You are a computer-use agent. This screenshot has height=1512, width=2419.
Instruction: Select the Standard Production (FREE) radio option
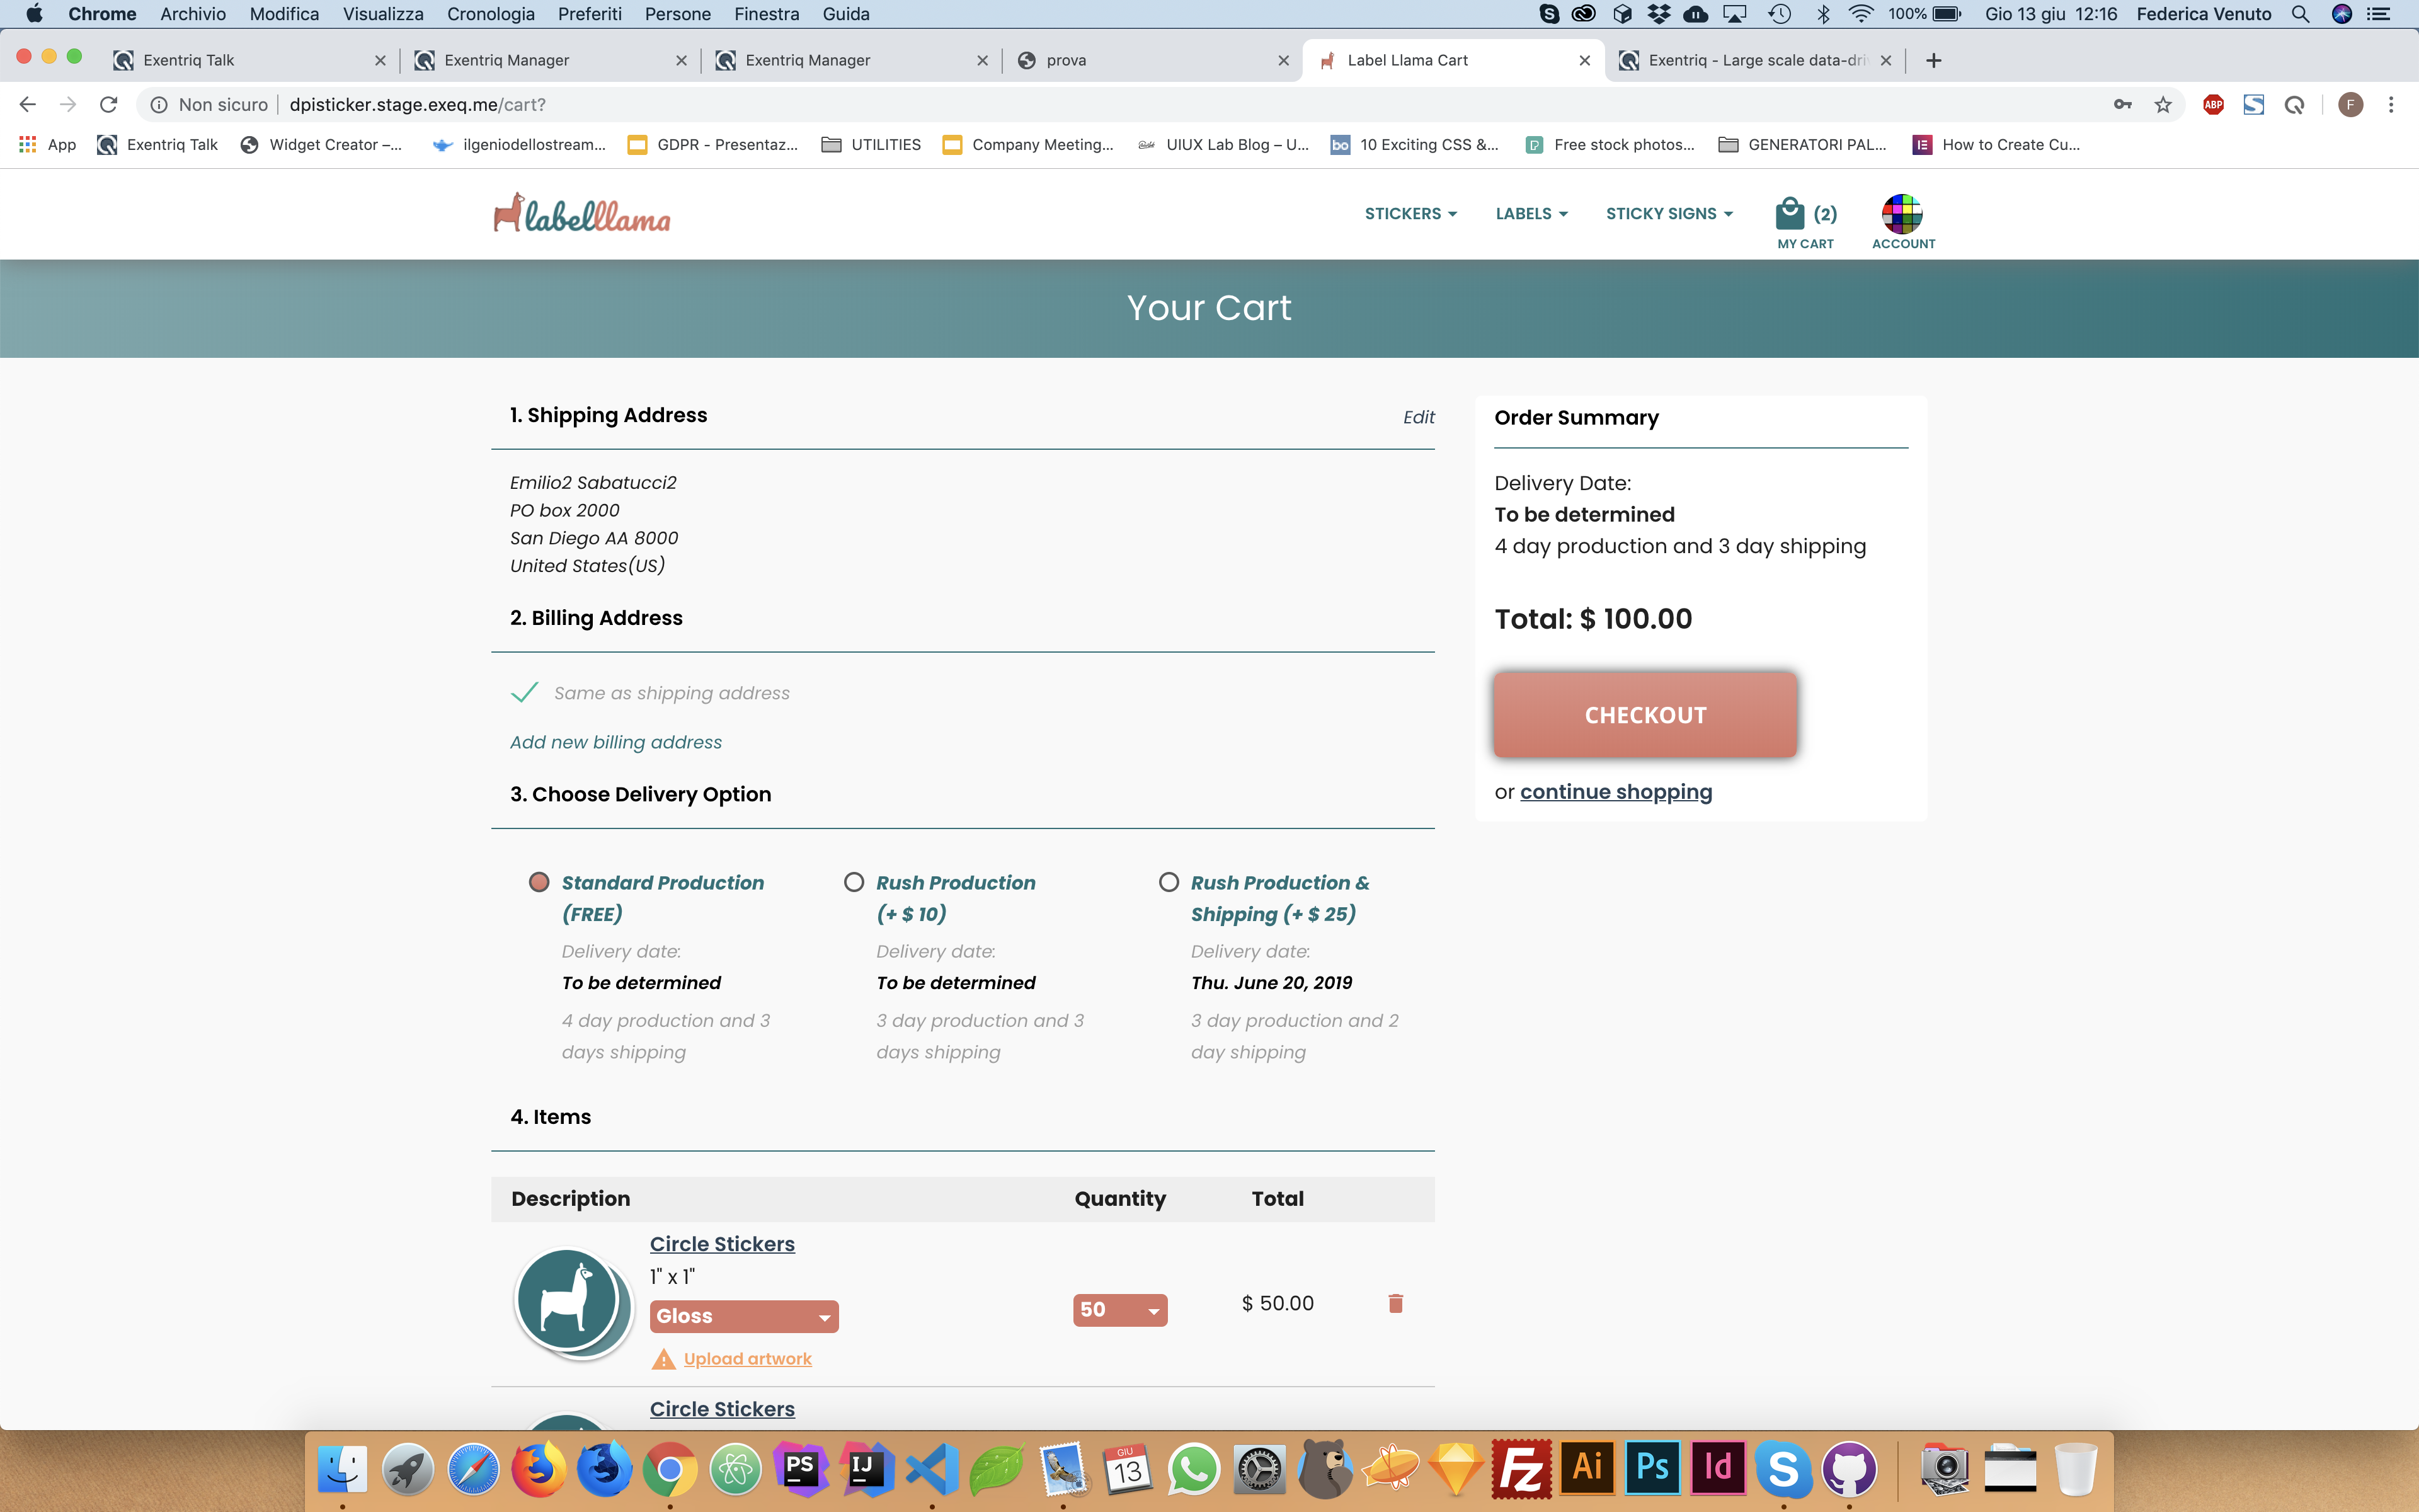click(x=539, y=882)
